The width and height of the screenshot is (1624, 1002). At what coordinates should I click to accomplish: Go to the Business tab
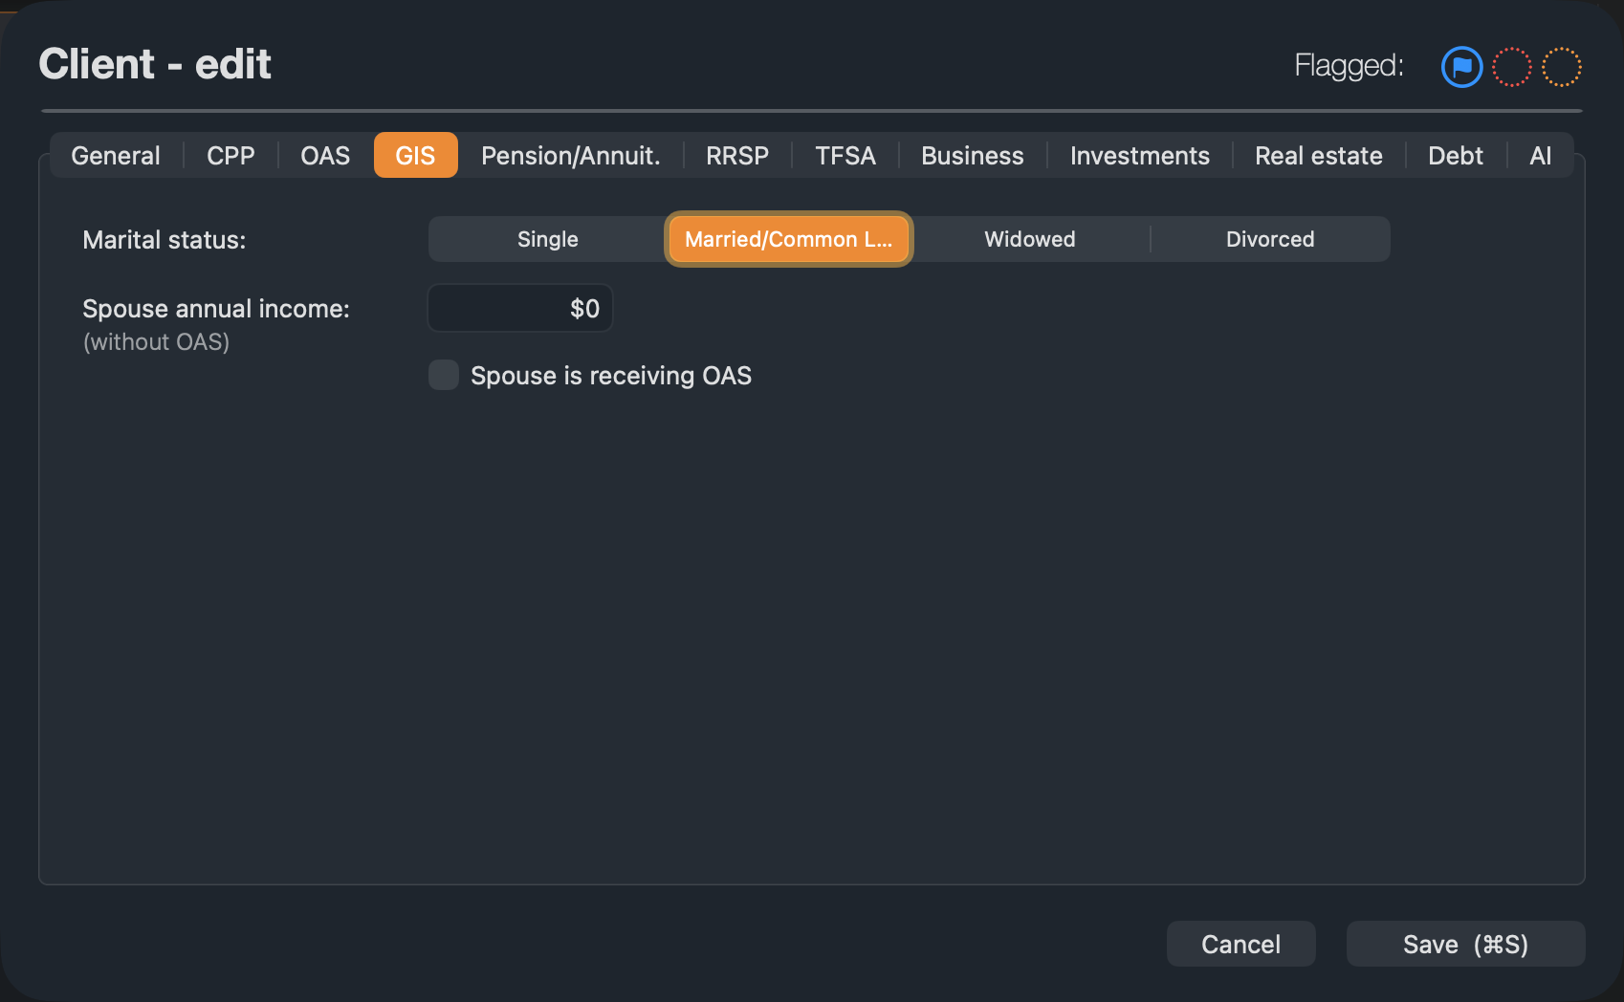[973, 156]
